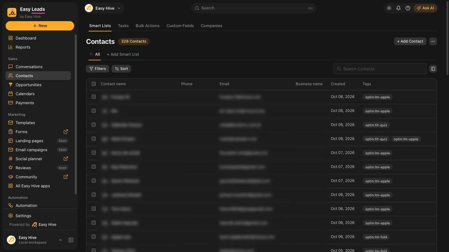Open the Custom Fields tab
The image size is (449, 252).
point(180,26)
